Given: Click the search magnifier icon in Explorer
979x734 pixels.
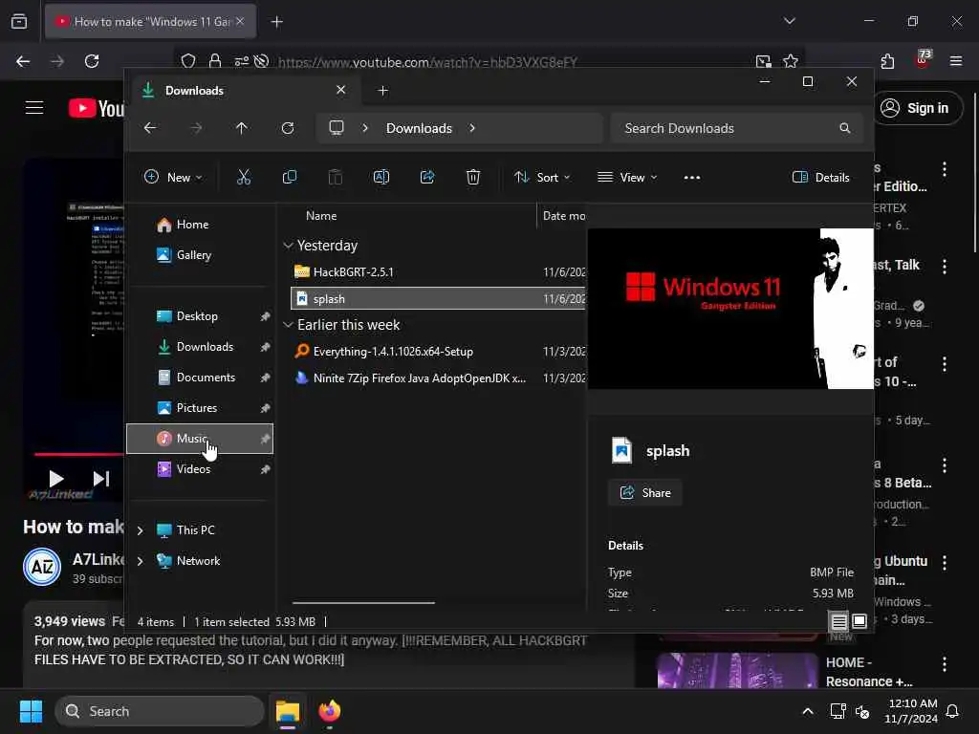Looking at the screenshot, I should [x=845, y=128].
